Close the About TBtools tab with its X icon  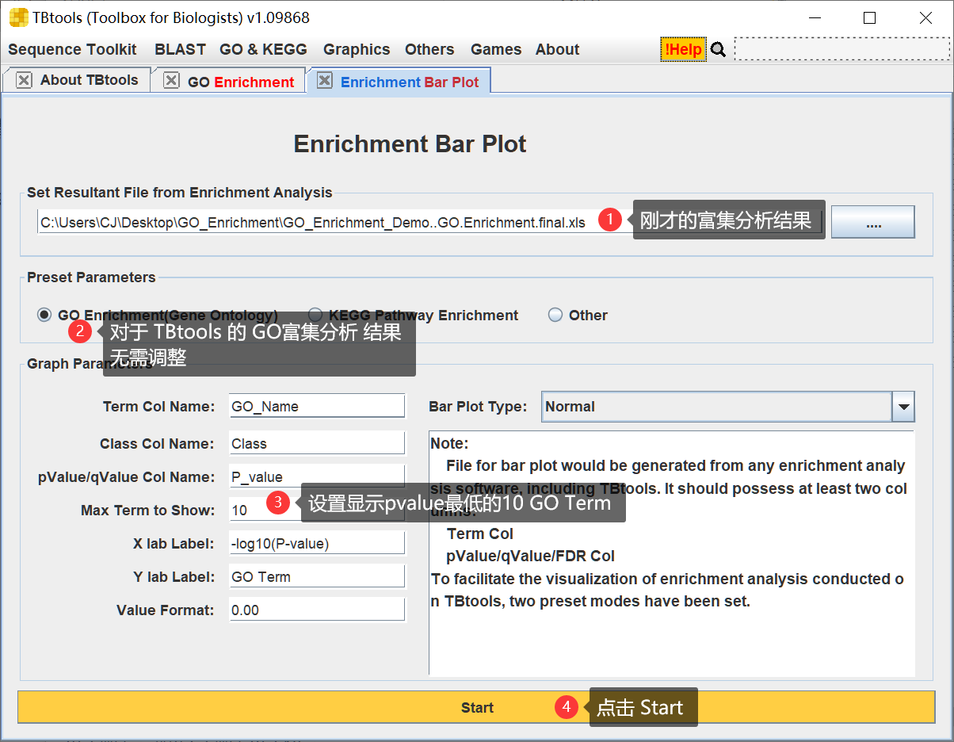(24, 80)
